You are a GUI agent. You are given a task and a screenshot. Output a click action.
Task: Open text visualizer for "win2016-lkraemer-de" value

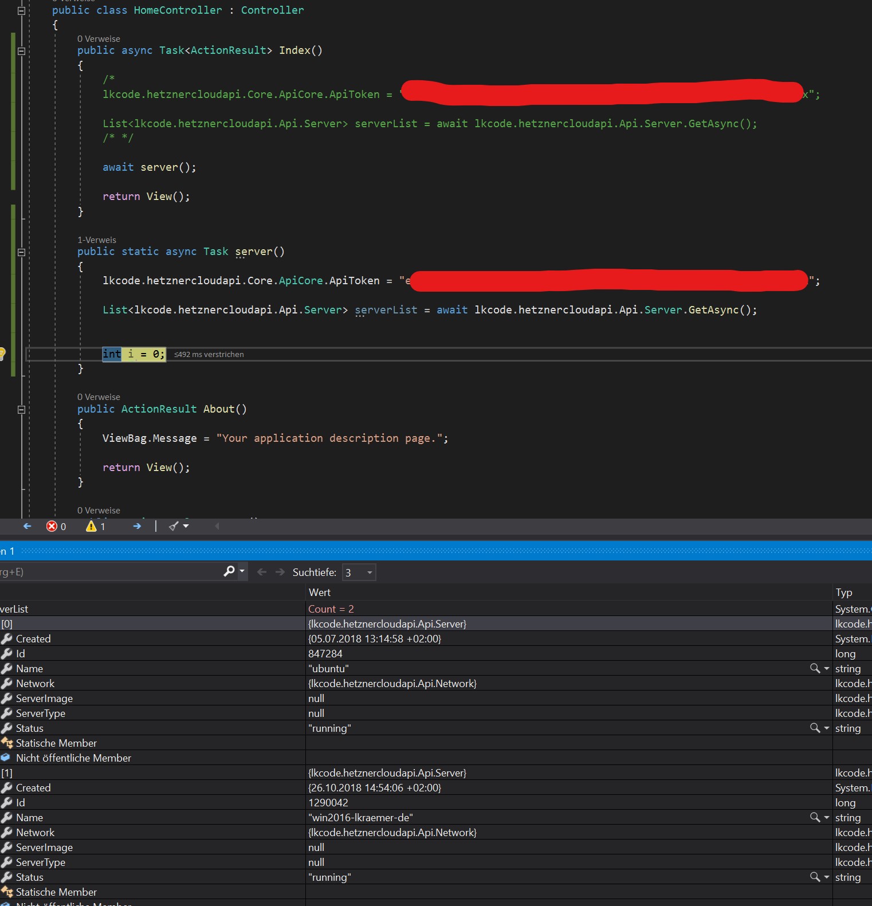tap(815, 817)
